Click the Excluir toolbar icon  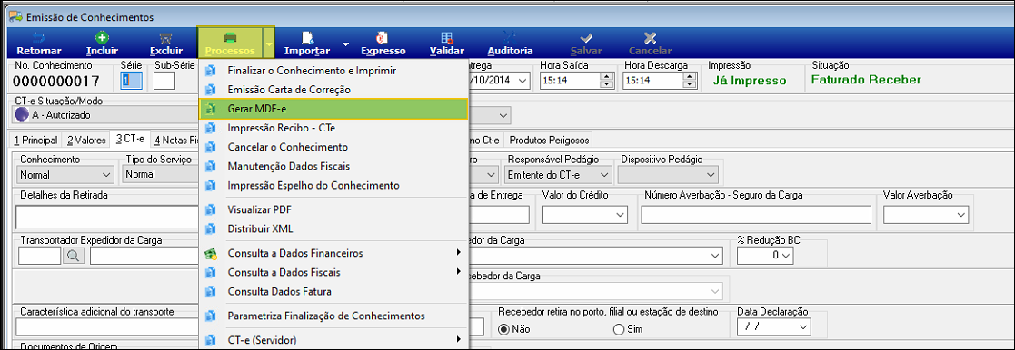(165, 37)
